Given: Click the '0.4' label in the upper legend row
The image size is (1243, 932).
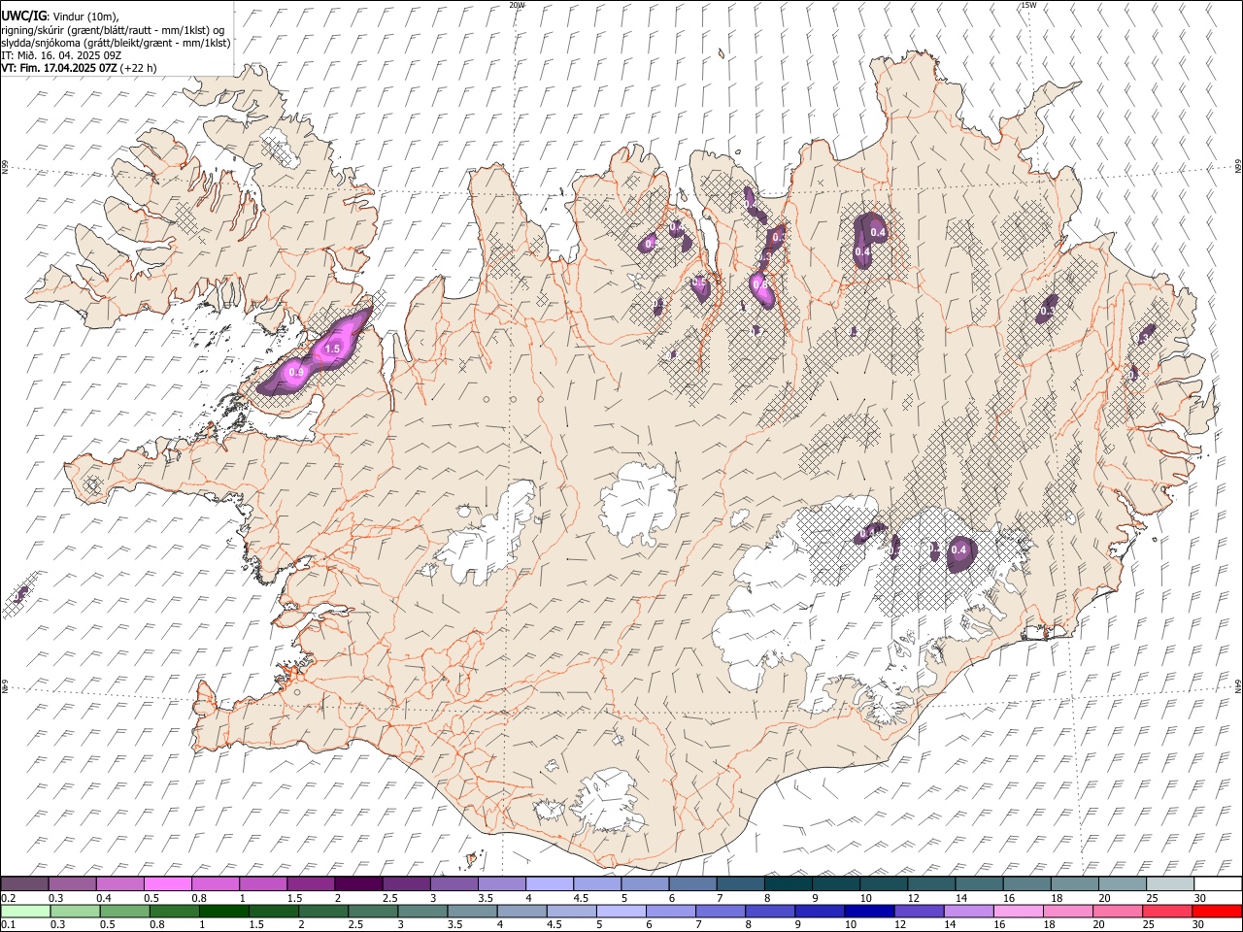Looking at the screenshot, I should click(104, 898).
